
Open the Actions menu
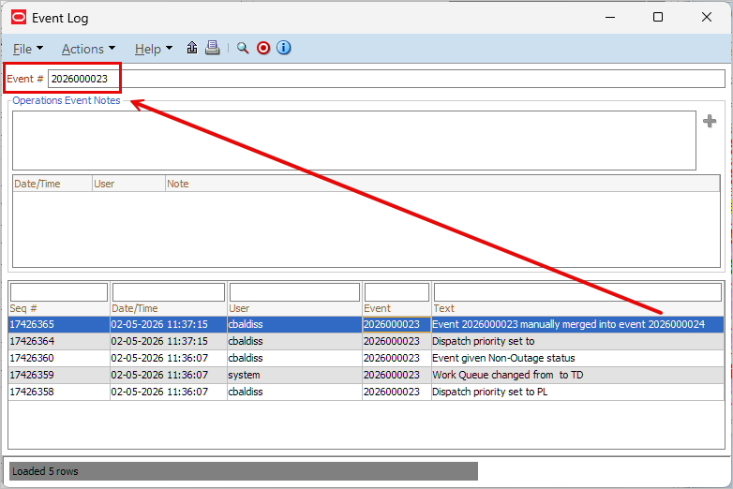pos(88,49)
